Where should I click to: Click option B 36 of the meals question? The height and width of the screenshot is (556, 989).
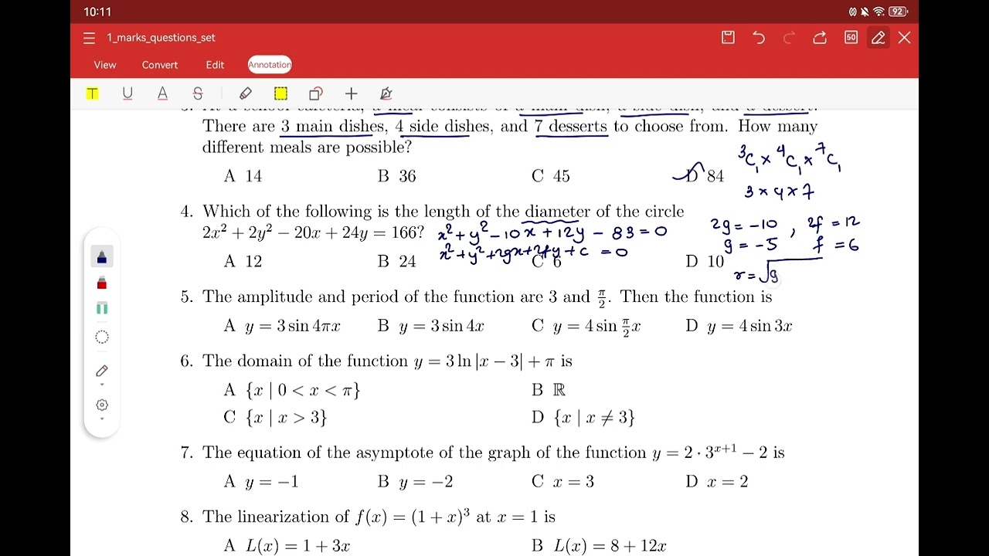[397, 176]
